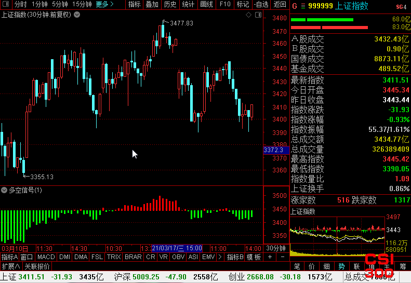Click the 返回 back button
The height and width of the screenshot is (283, 411).
click(x=280, y=4)
